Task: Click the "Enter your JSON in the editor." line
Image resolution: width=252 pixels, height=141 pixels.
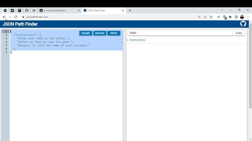Action: [x=43, y=38]
